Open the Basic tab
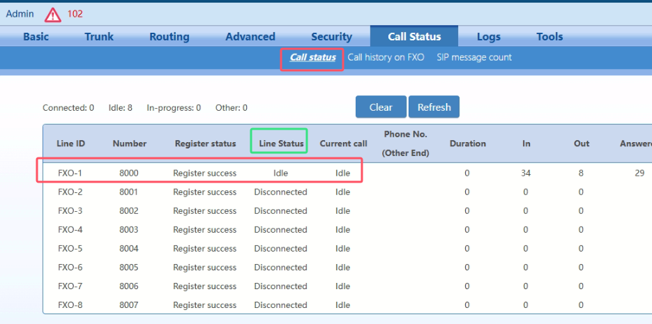 (x=36, y=37)
